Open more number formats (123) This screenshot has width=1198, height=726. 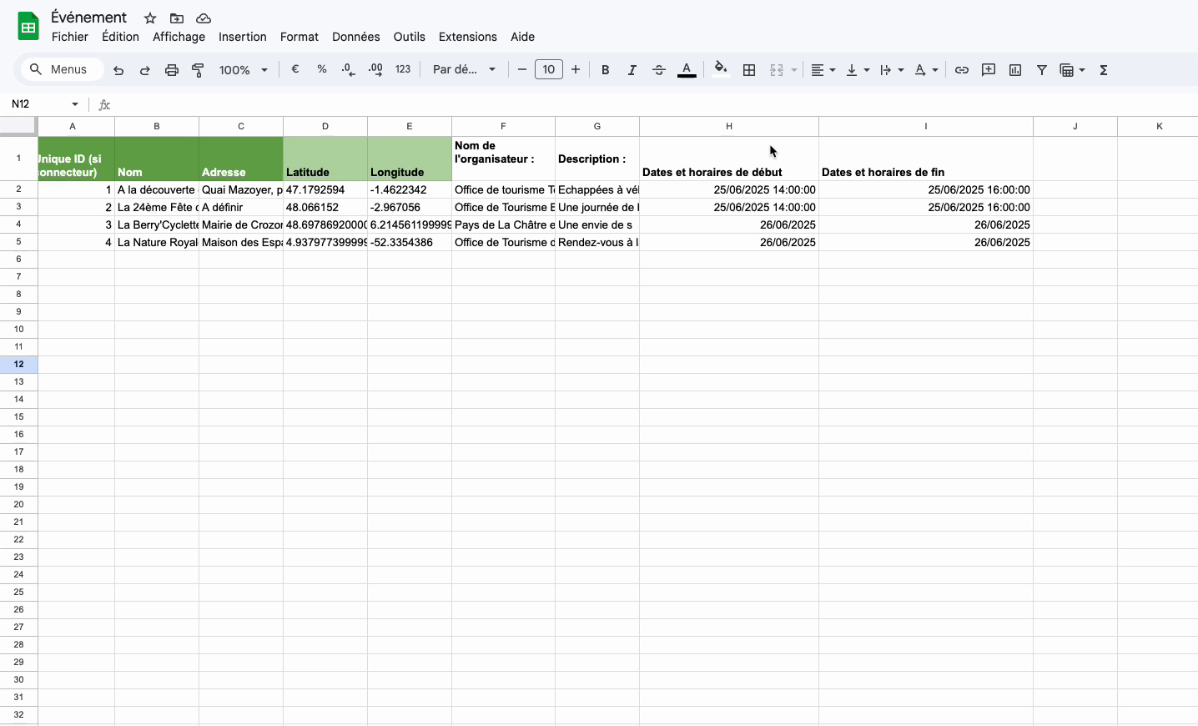(x=403, y=70)
